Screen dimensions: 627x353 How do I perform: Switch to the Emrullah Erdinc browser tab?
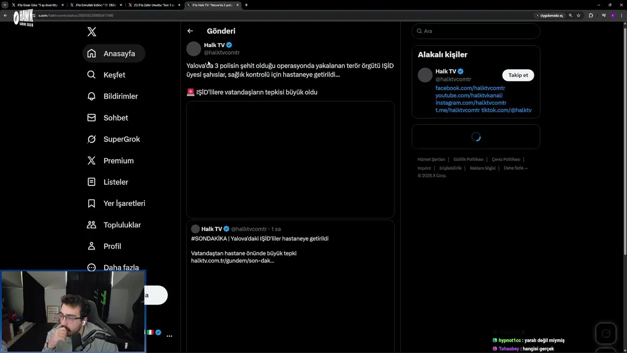(x=96, y=5)
